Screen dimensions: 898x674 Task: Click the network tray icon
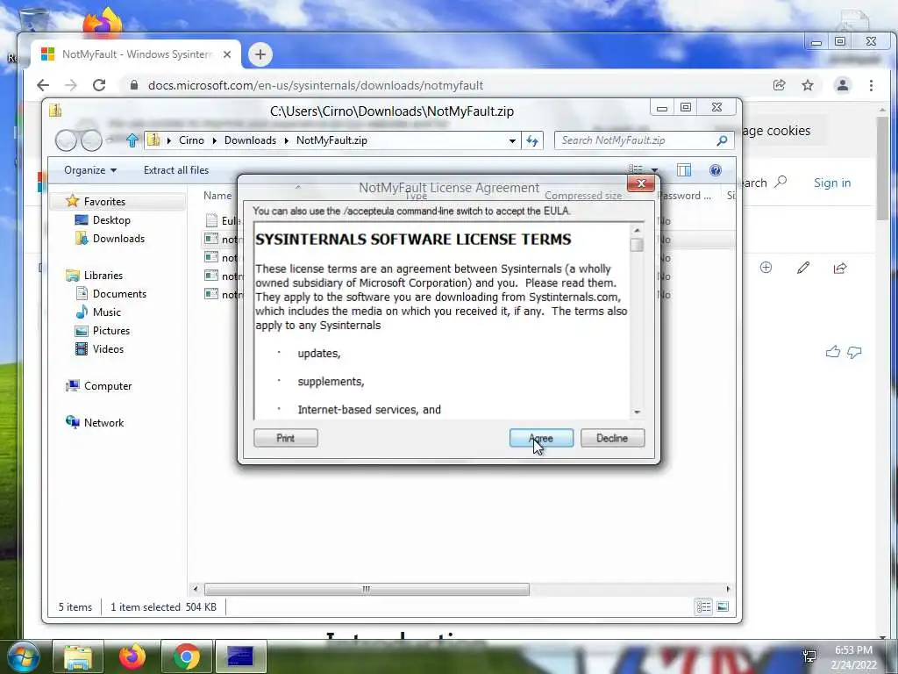[809, 656]
